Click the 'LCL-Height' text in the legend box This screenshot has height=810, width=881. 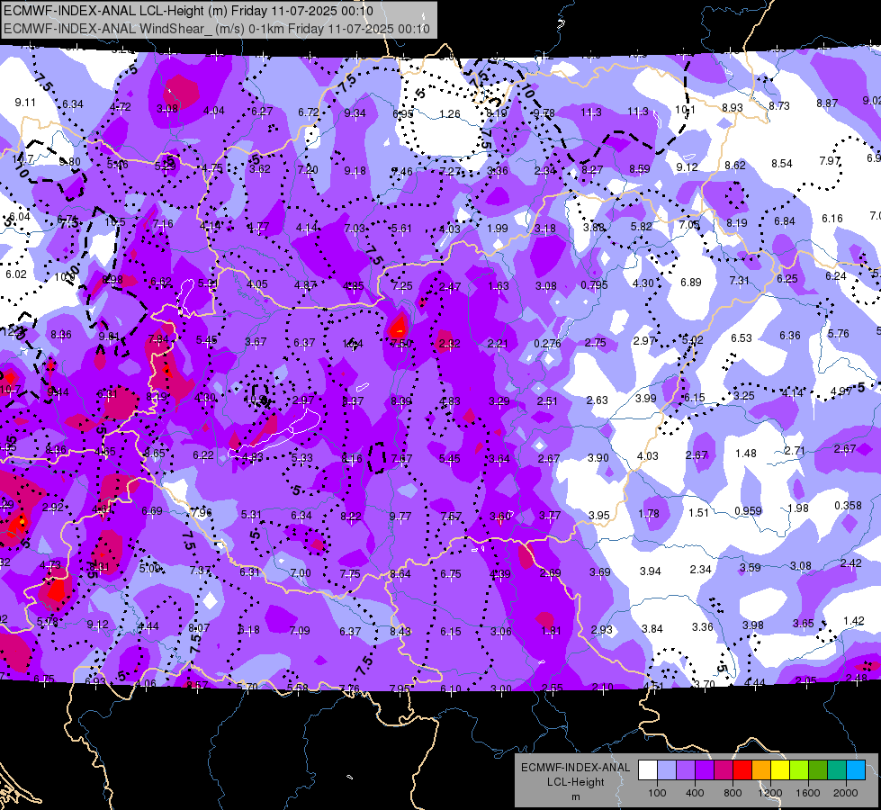[x=575, y=782]
